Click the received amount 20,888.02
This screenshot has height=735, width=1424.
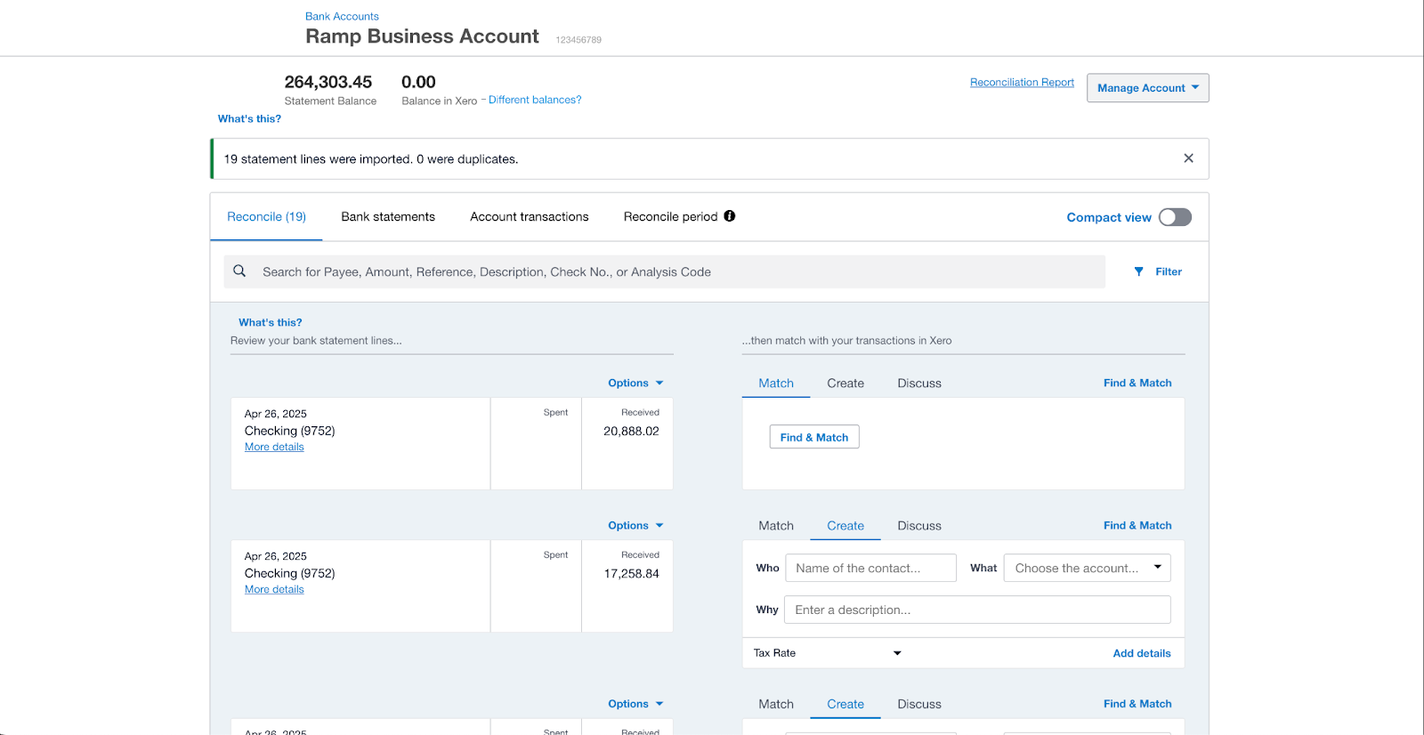click(631, 431)
